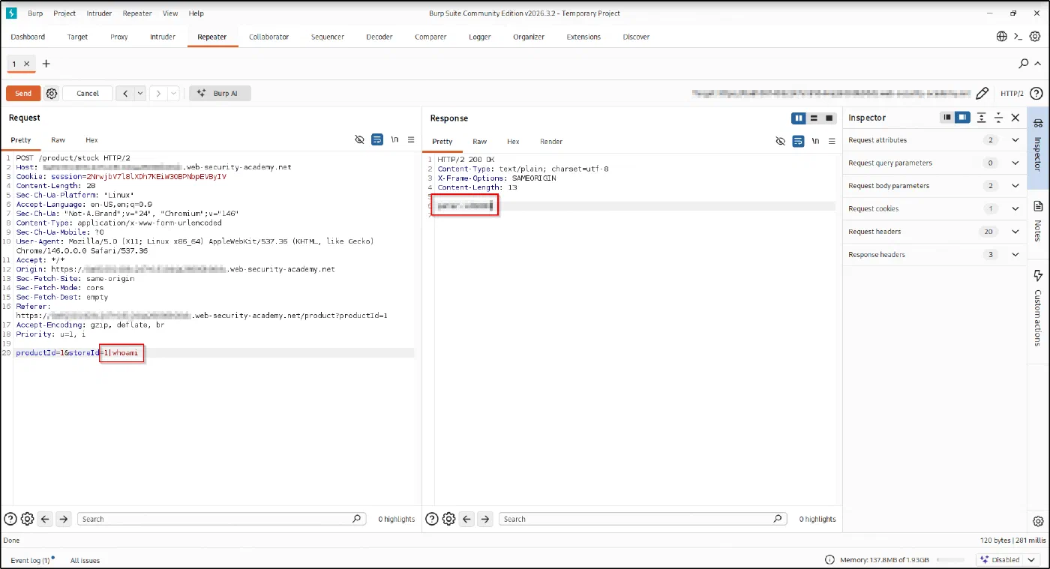
Task: Open the Burp menu
Action: pyautogui.click(x=35, y=13)
